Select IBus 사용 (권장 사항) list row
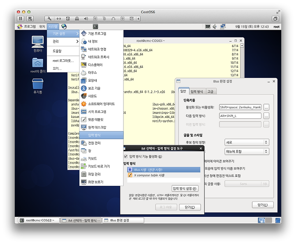 [x=164, y=170]
